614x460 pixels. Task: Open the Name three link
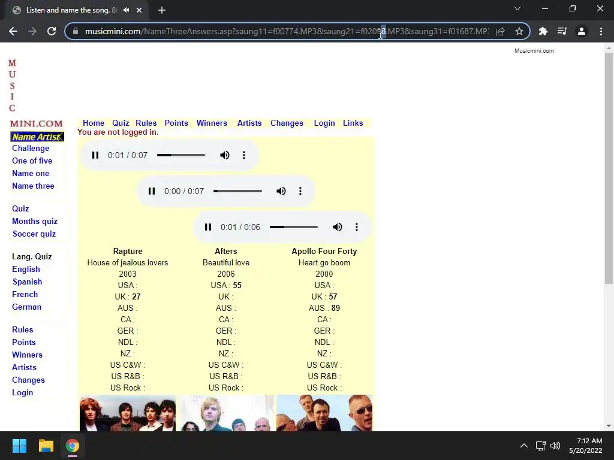coord(34,186)
